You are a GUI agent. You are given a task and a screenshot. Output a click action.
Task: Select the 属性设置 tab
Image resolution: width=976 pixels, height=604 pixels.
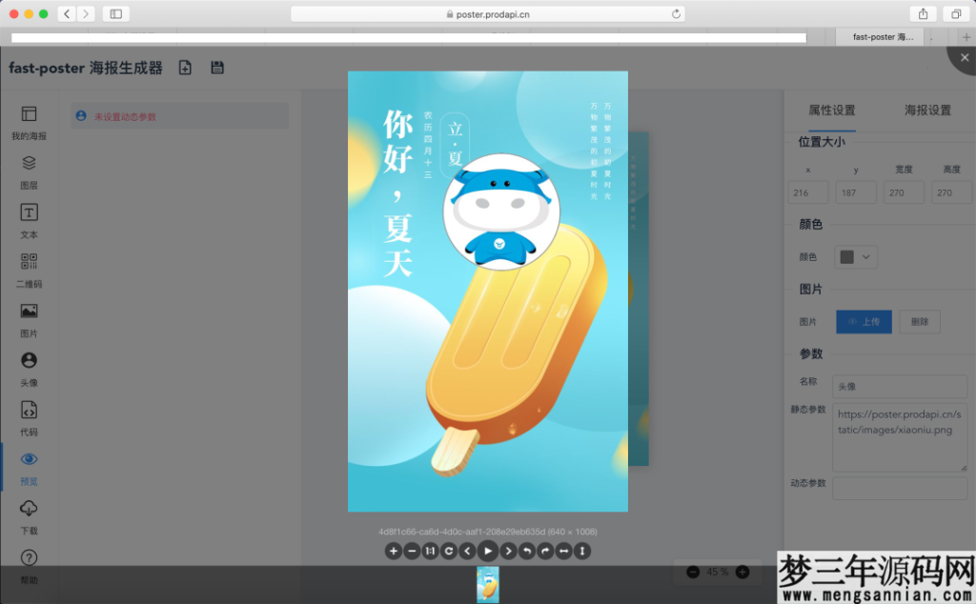pos(830,110)
